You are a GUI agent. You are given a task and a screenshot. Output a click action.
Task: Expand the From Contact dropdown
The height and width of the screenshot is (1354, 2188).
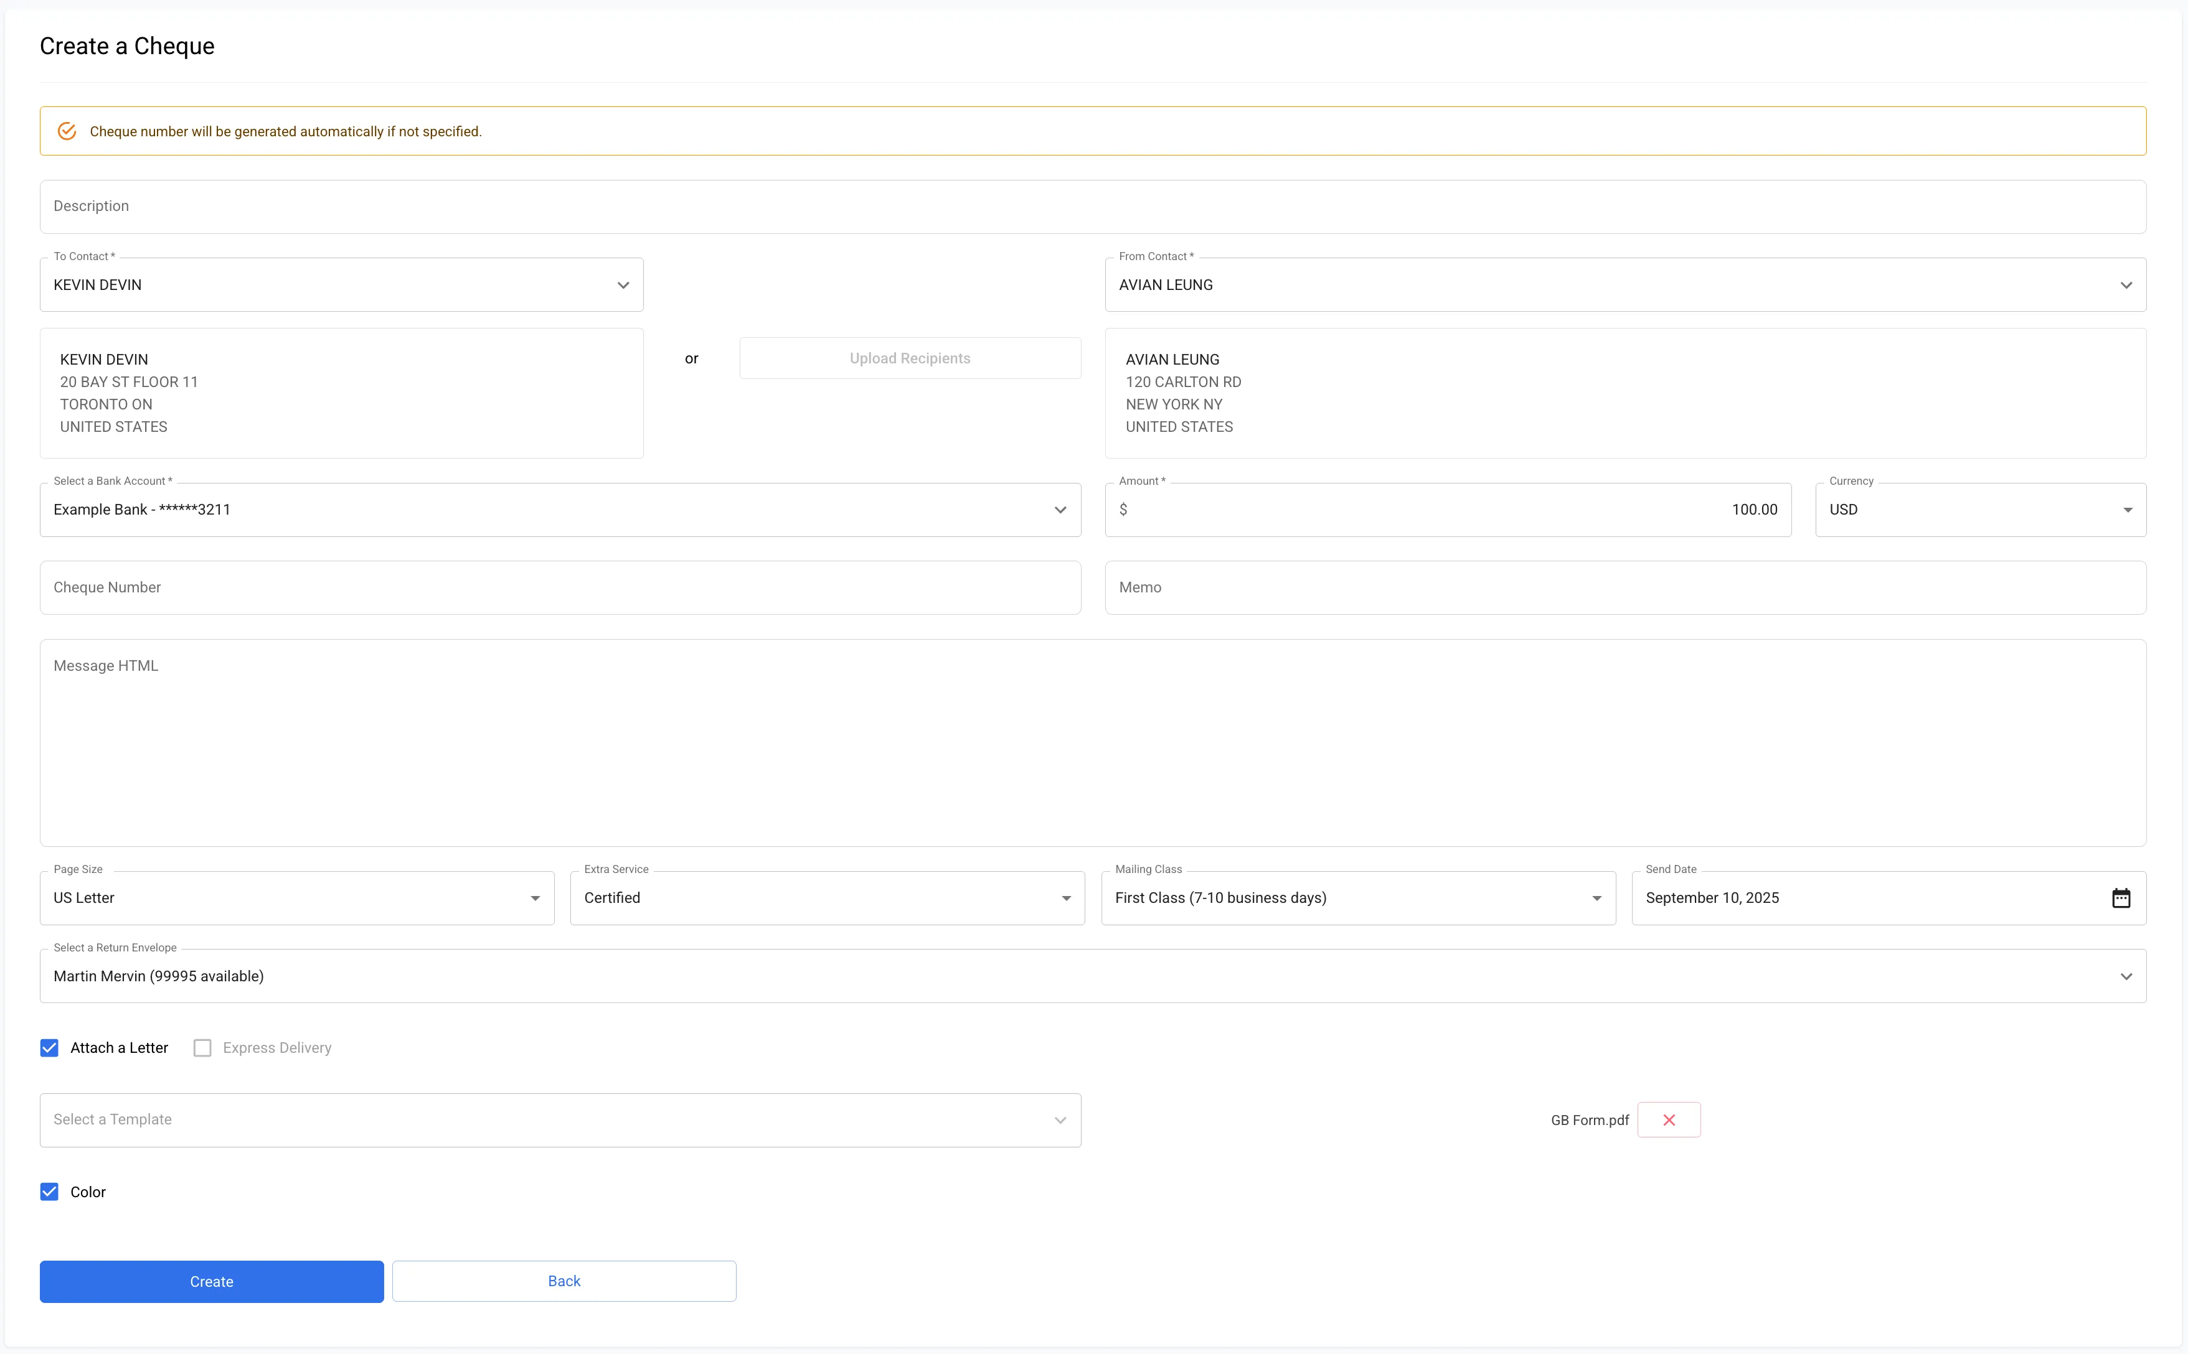click(x=2125, y=285)
